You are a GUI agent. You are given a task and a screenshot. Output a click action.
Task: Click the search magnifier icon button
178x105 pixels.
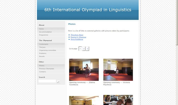(58, 82)
